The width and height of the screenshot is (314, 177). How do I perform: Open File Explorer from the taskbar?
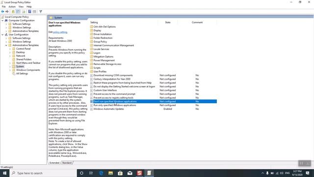(110, 173)
